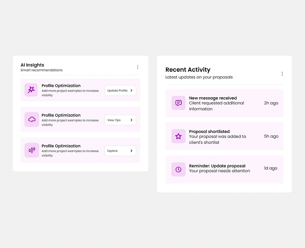Viewport: 305px width, 248px height.
Task: Click the candlestick chart icon
Action: click(x=32, y=150)
